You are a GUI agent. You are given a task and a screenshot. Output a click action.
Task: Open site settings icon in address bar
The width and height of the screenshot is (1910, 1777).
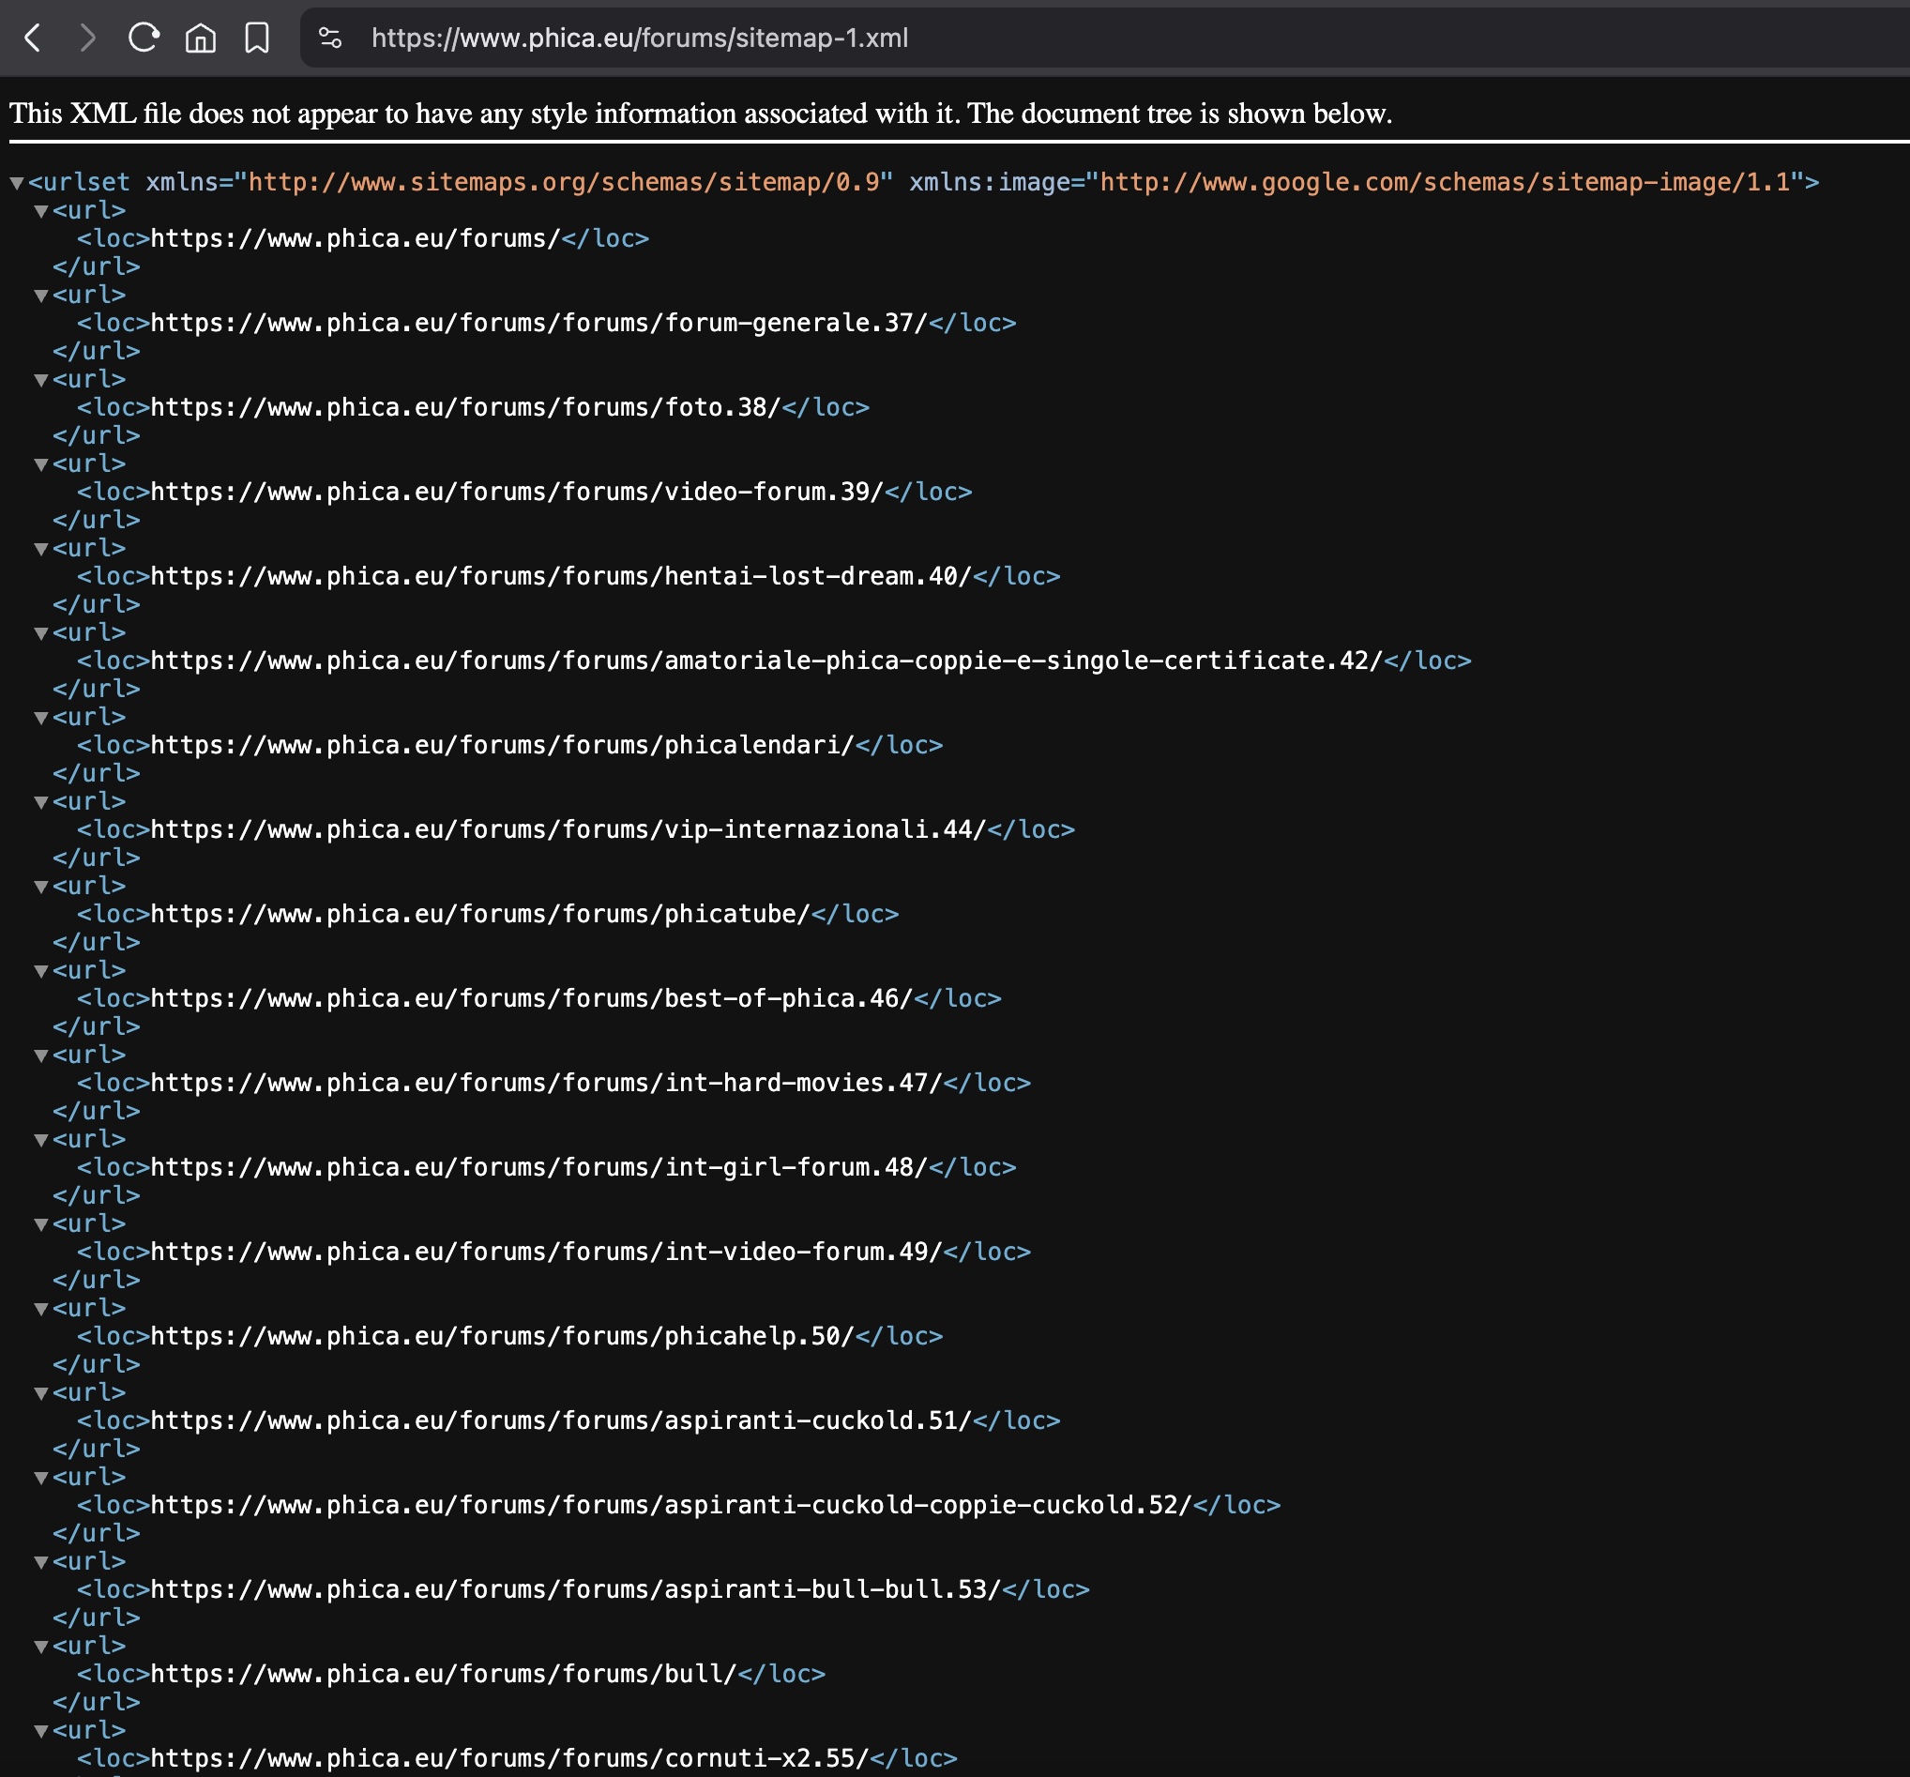[329, 38]
